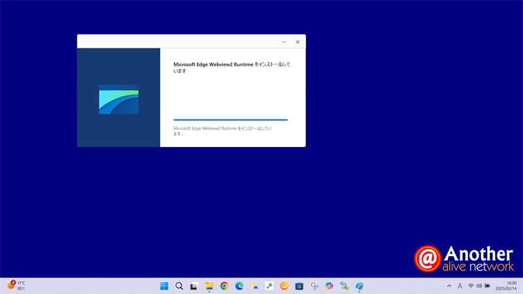Image resolution: width=523 pixels, height=294 pixels.
Task: Click the speaker volume tray icon
Action: pyautogui.click(x=479, y=286)
